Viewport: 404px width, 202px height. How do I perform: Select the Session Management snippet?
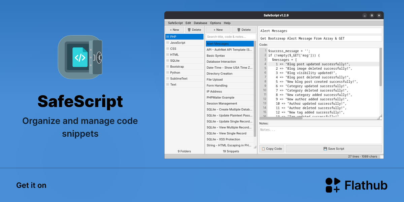[x=230, y=103]
